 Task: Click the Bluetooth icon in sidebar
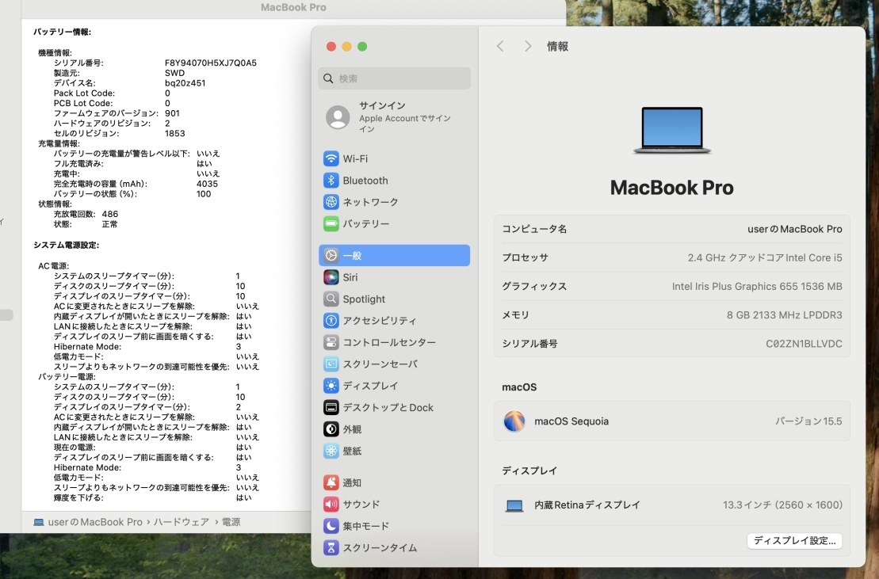[x=331, y=181]
